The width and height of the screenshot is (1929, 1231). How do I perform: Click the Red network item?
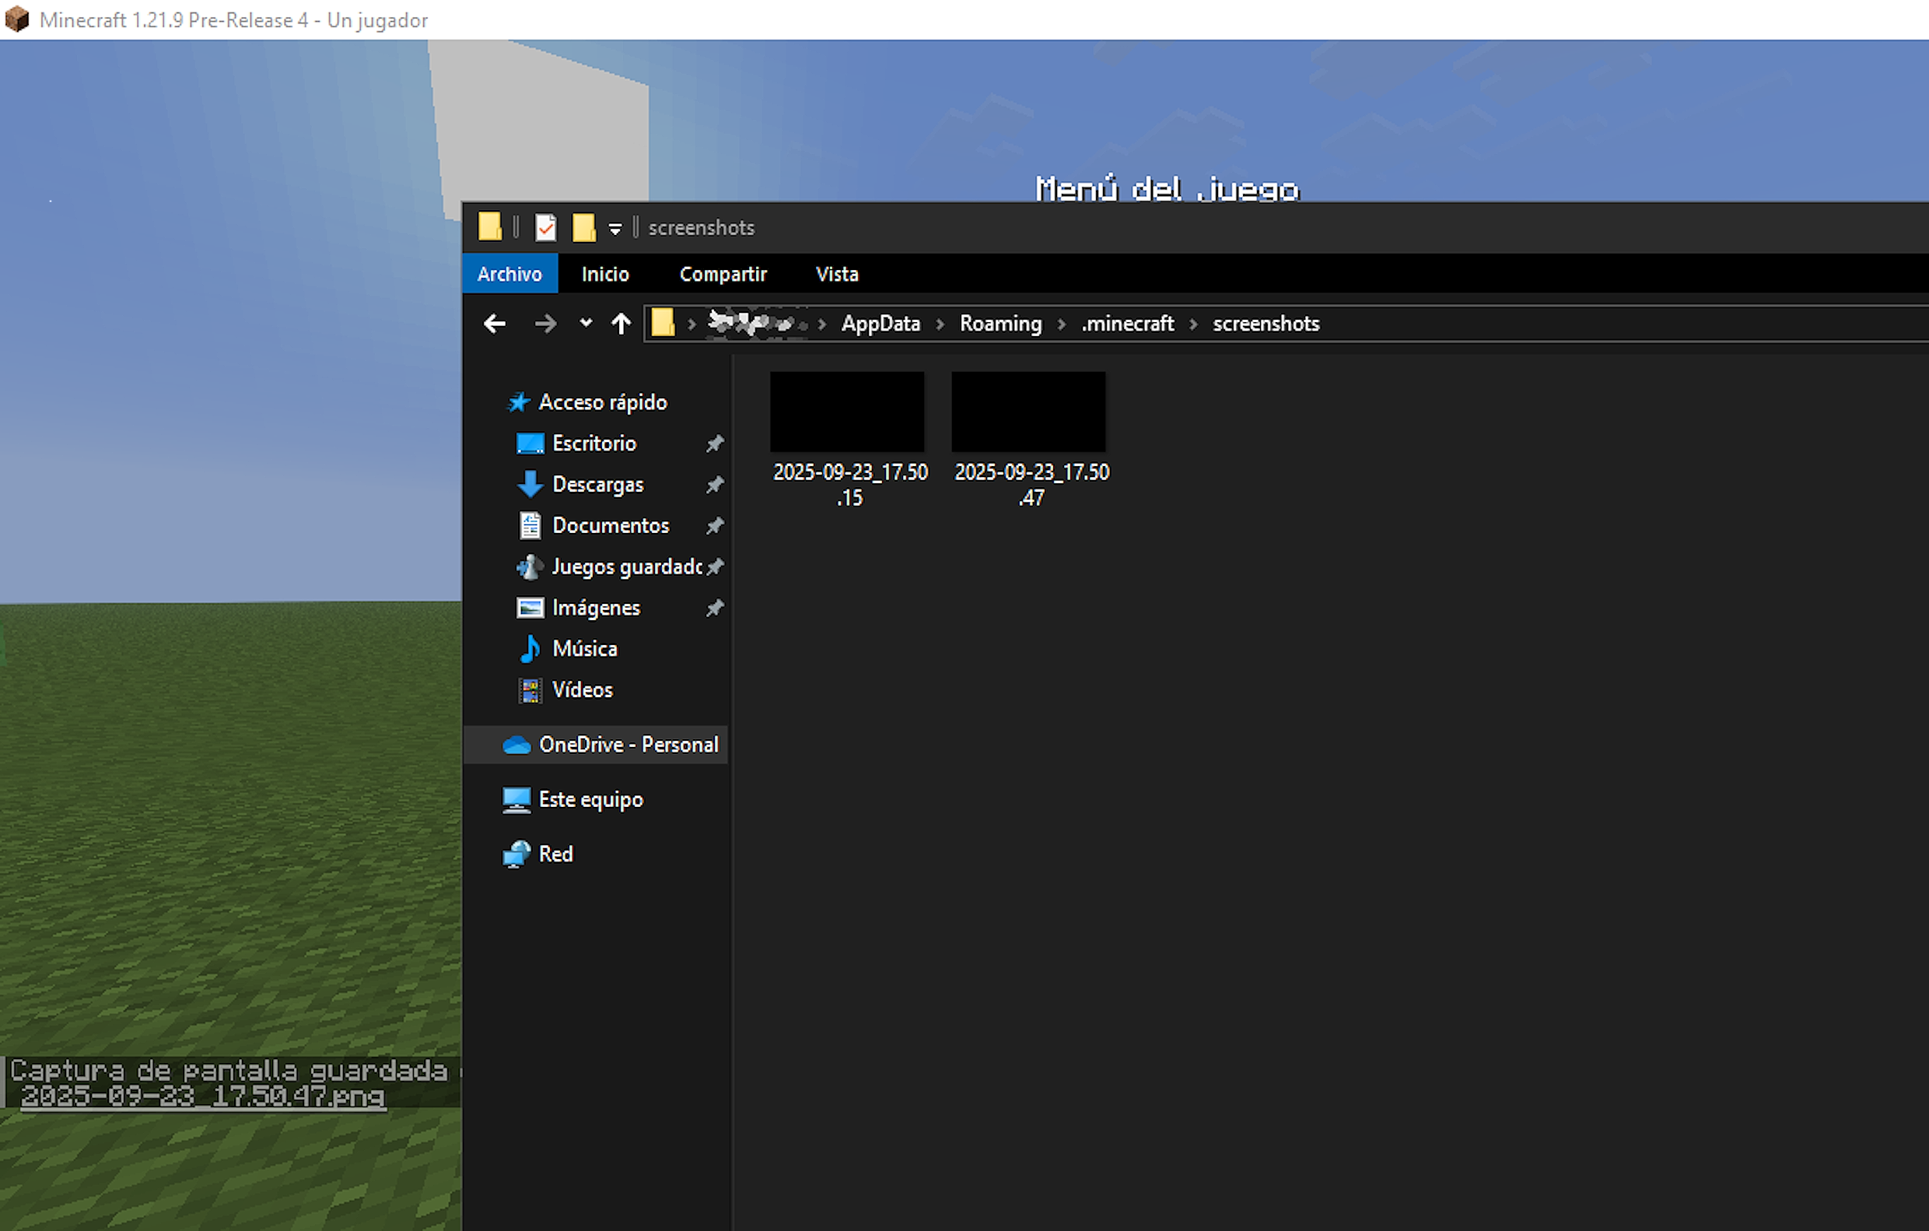tap(555, 854)
